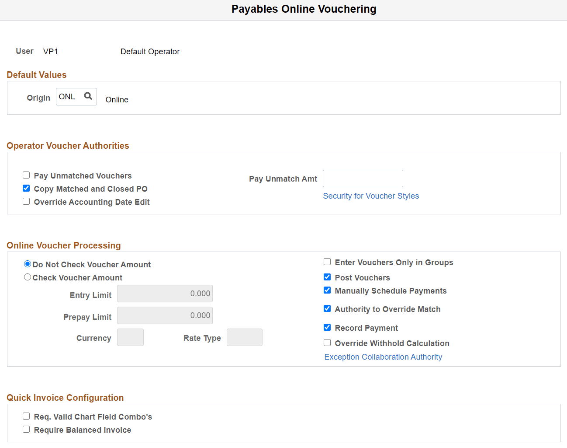Uncheck the Record Payment option
Screen dimensions: 567x448
327,327
